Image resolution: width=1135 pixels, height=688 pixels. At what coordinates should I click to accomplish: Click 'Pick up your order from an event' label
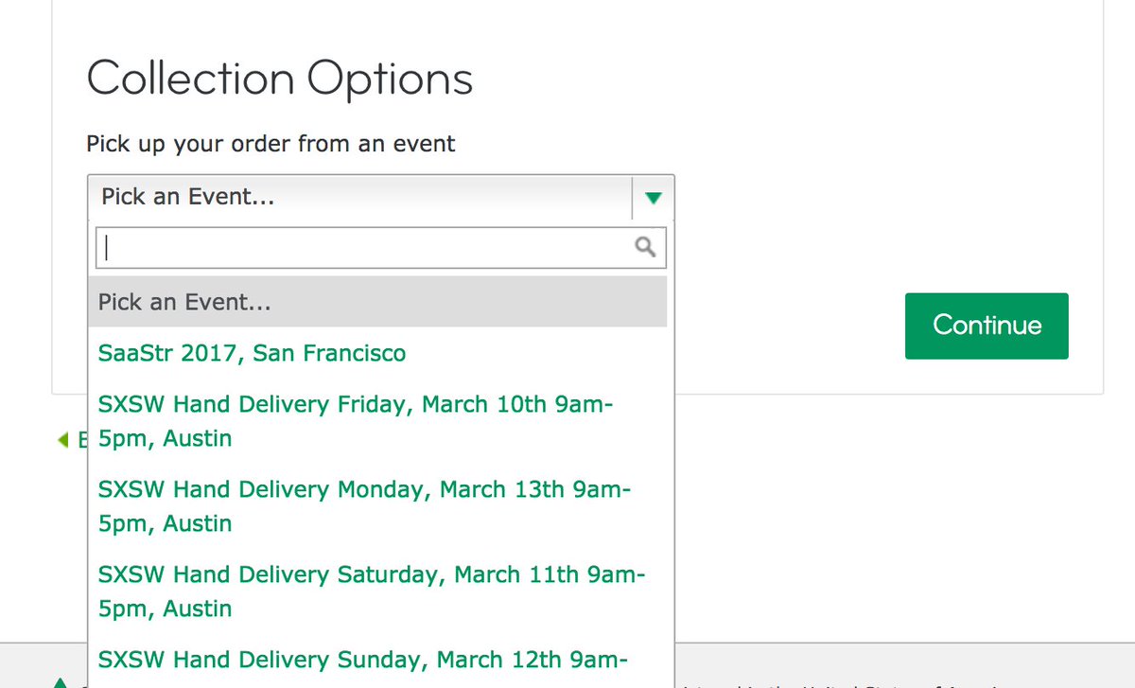271,144
